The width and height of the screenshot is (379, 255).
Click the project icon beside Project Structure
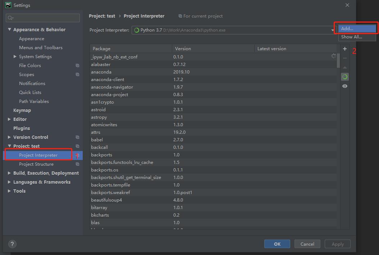point(77,164)
